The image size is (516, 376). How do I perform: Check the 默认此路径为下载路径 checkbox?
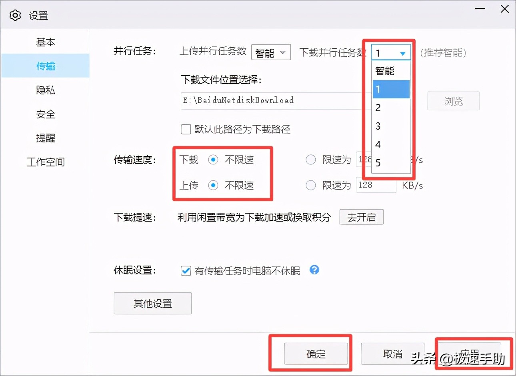coord(186,129)
